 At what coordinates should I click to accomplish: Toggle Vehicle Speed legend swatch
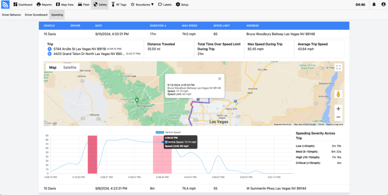(160, 133)
